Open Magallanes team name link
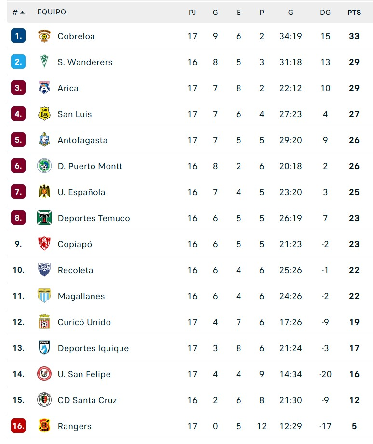 [81, 296]
